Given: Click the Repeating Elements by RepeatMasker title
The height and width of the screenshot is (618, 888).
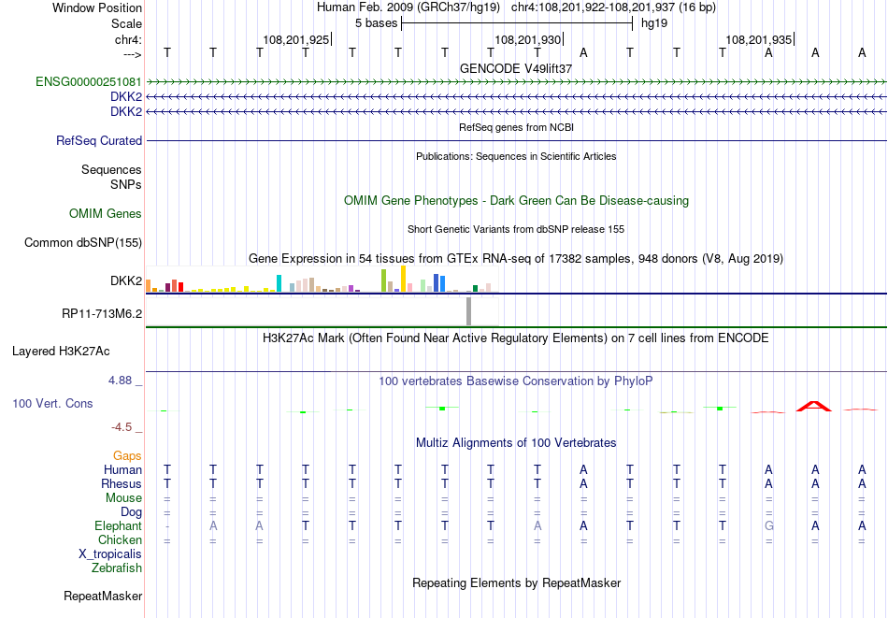Looking at the screenshot, I should click(516, 582).
